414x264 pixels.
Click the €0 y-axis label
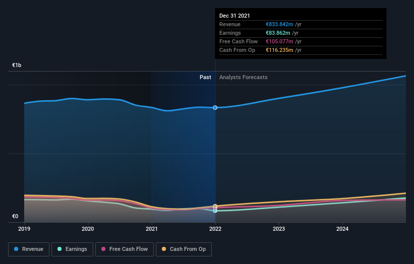(15, 216)
